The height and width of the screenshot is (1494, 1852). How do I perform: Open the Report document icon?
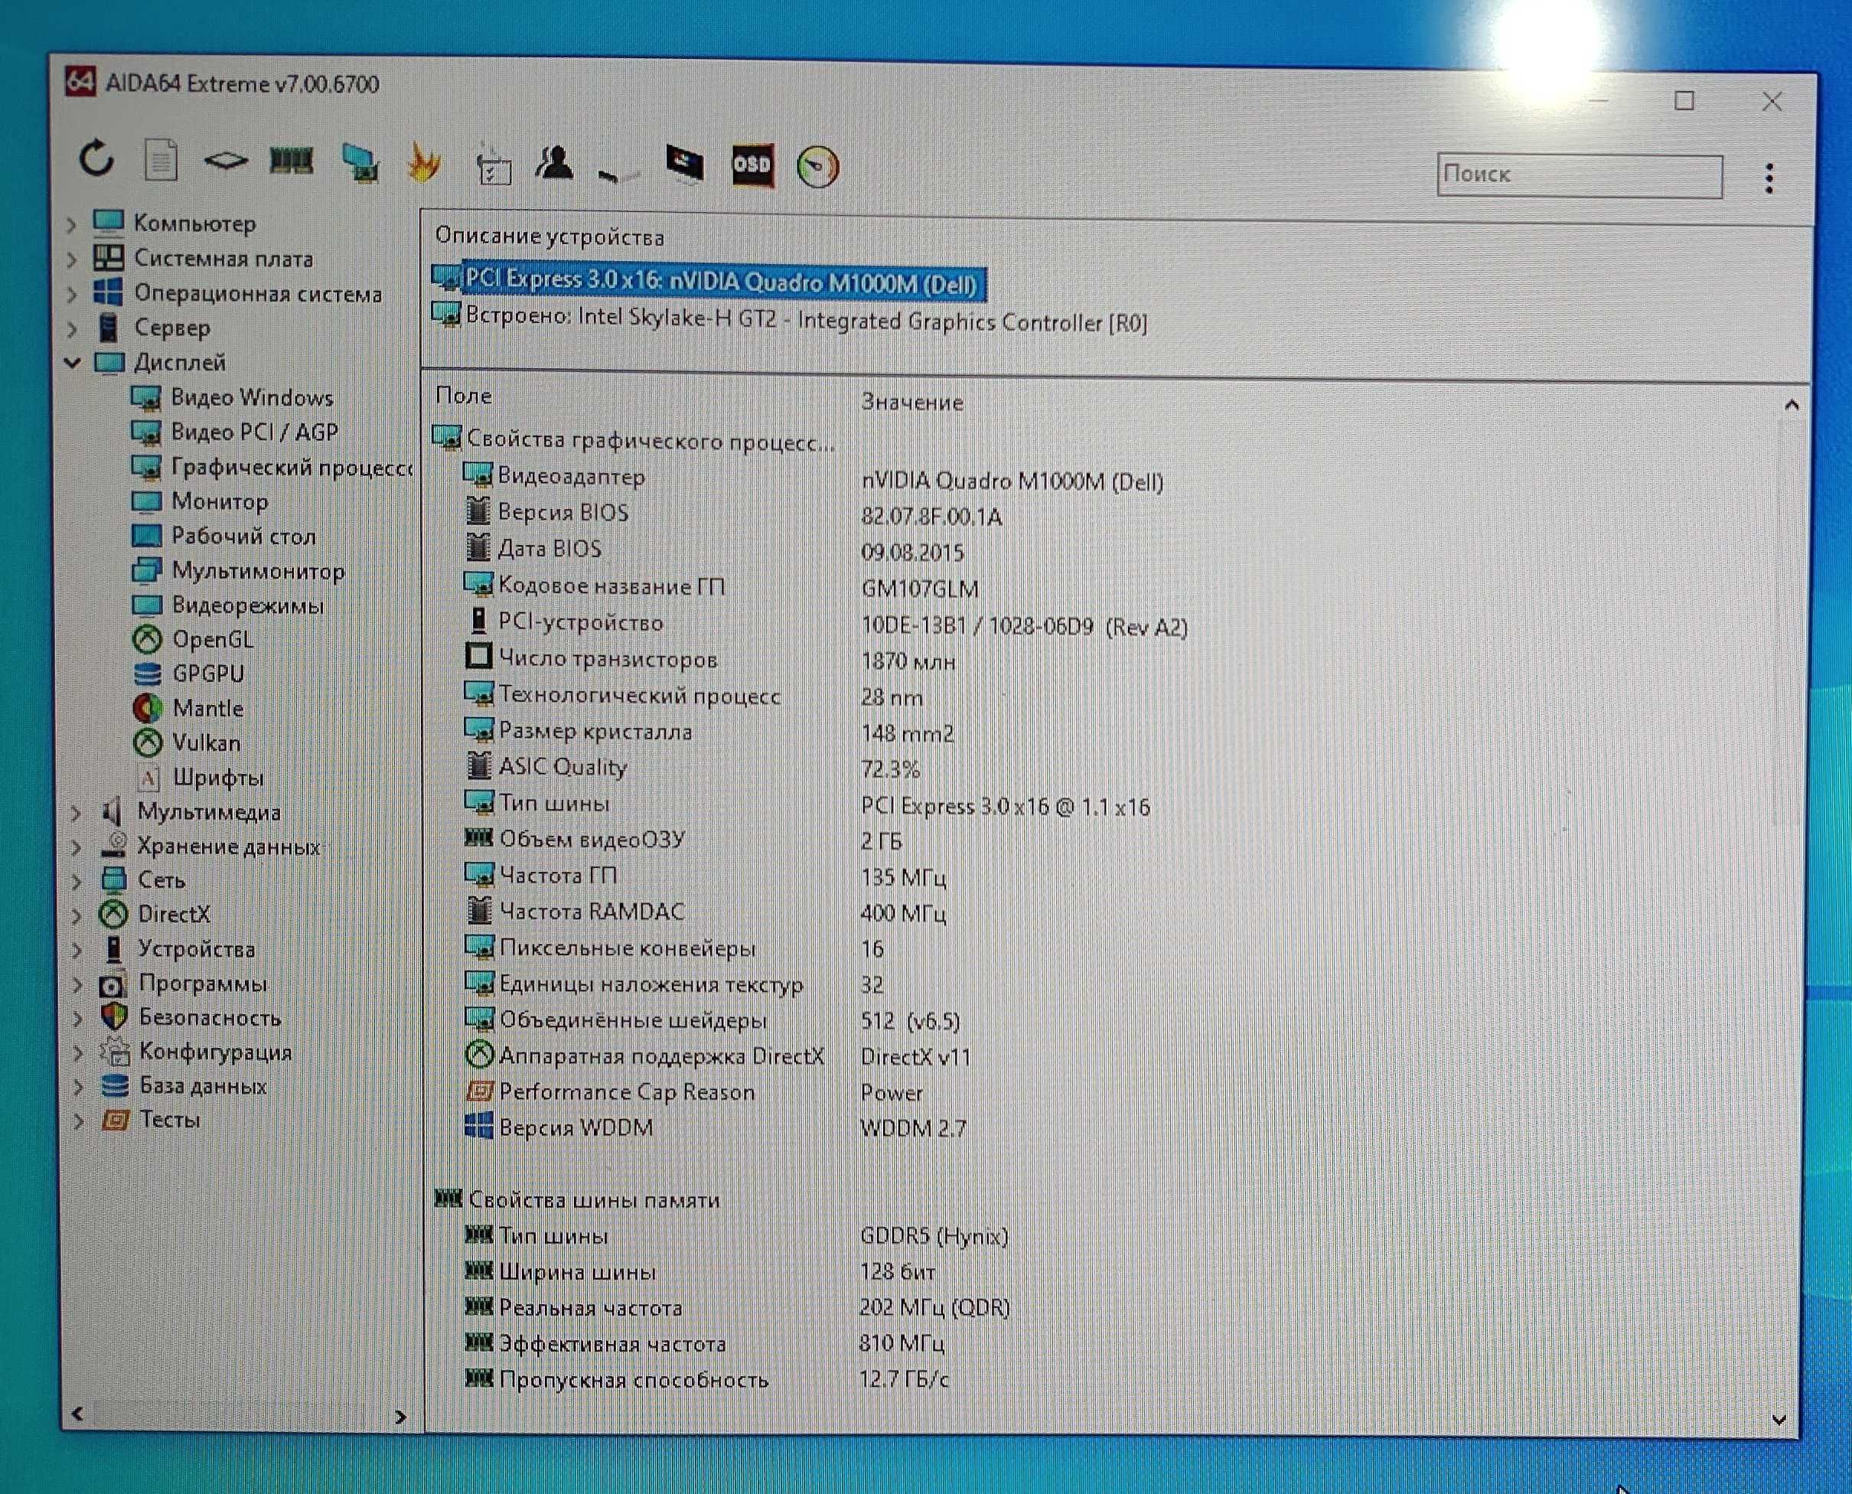161,160
